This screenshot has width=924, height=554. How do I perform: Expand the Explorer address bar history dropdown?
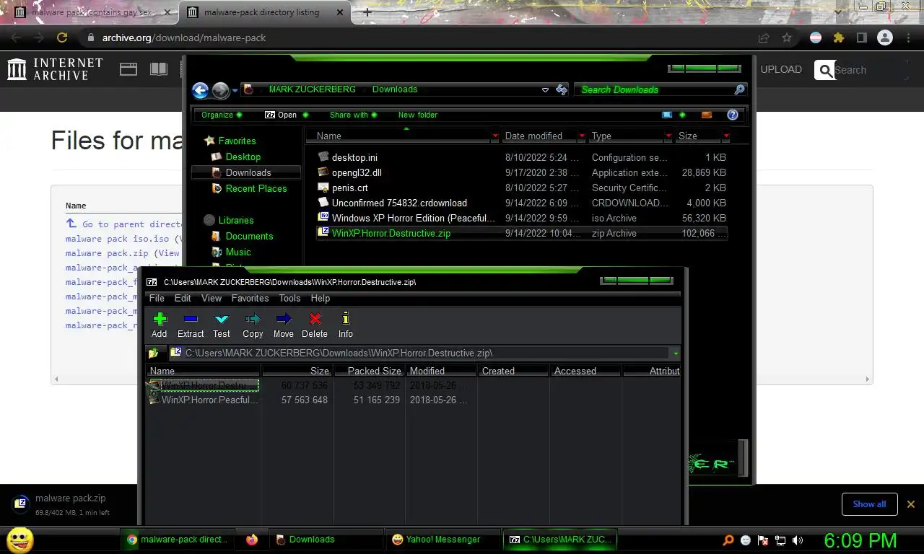pyautogui.click(x=545, y=90)
